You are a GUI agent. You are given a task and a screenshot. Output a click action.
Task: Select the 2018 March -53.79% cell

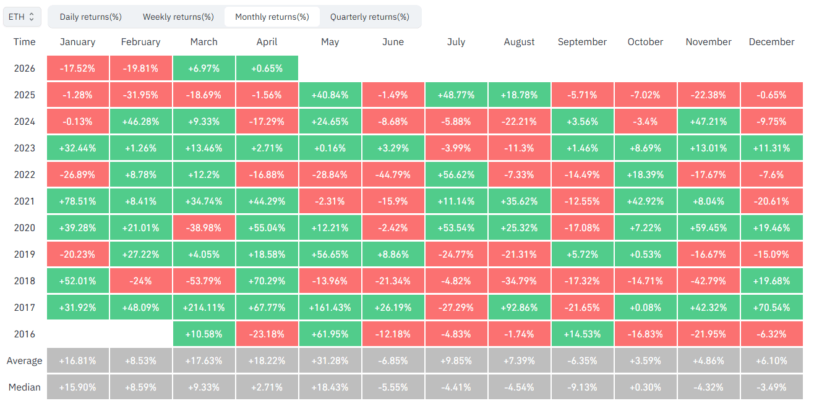[204, 281]
